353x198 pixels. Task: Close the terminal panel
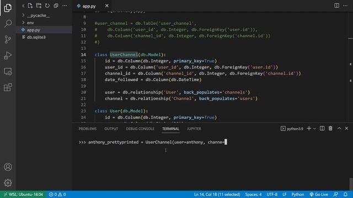[x=346, y=128]
